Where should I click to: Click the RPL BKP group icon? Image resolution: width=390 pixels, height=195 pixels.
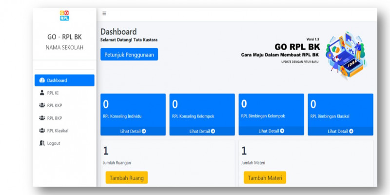click(42, 118)
